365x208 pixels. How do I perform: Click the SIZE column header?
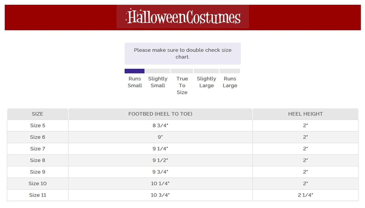coord(38,114)
